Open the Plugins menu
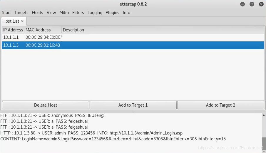The height and width of the screenshot is (153, 266). [112, 13]
